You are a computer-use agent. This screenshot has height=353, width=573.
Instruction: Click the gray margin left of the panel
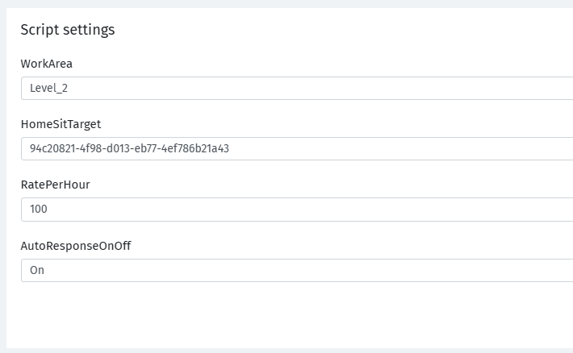pos(2,177)
